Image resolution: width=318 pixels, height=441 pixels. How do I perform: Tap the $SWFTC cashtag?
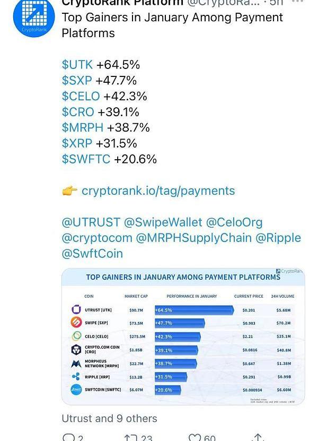click(86, 159)
